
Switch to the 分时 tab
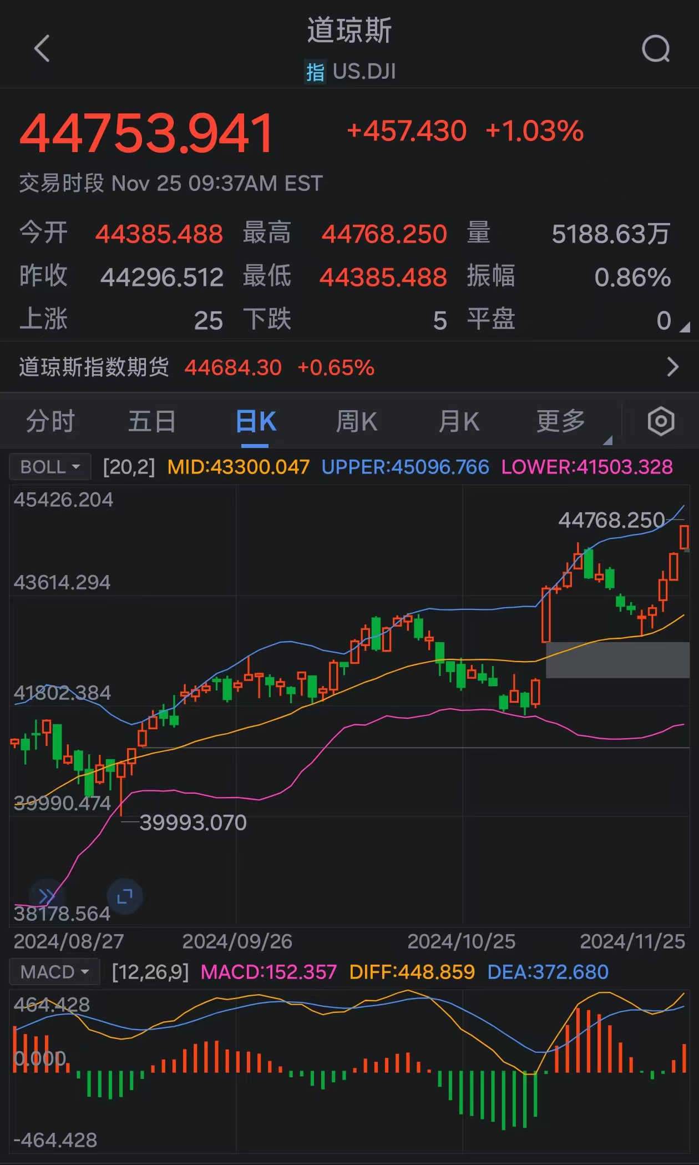pos(50,421)
